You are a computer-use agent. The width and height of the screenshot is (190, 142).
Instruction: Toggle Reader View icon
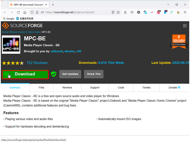tap(113, 12)
